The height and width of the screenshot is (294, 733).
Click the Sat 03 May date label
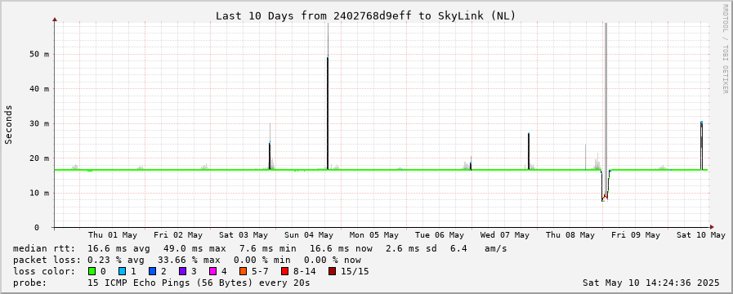tap(243, 235)
